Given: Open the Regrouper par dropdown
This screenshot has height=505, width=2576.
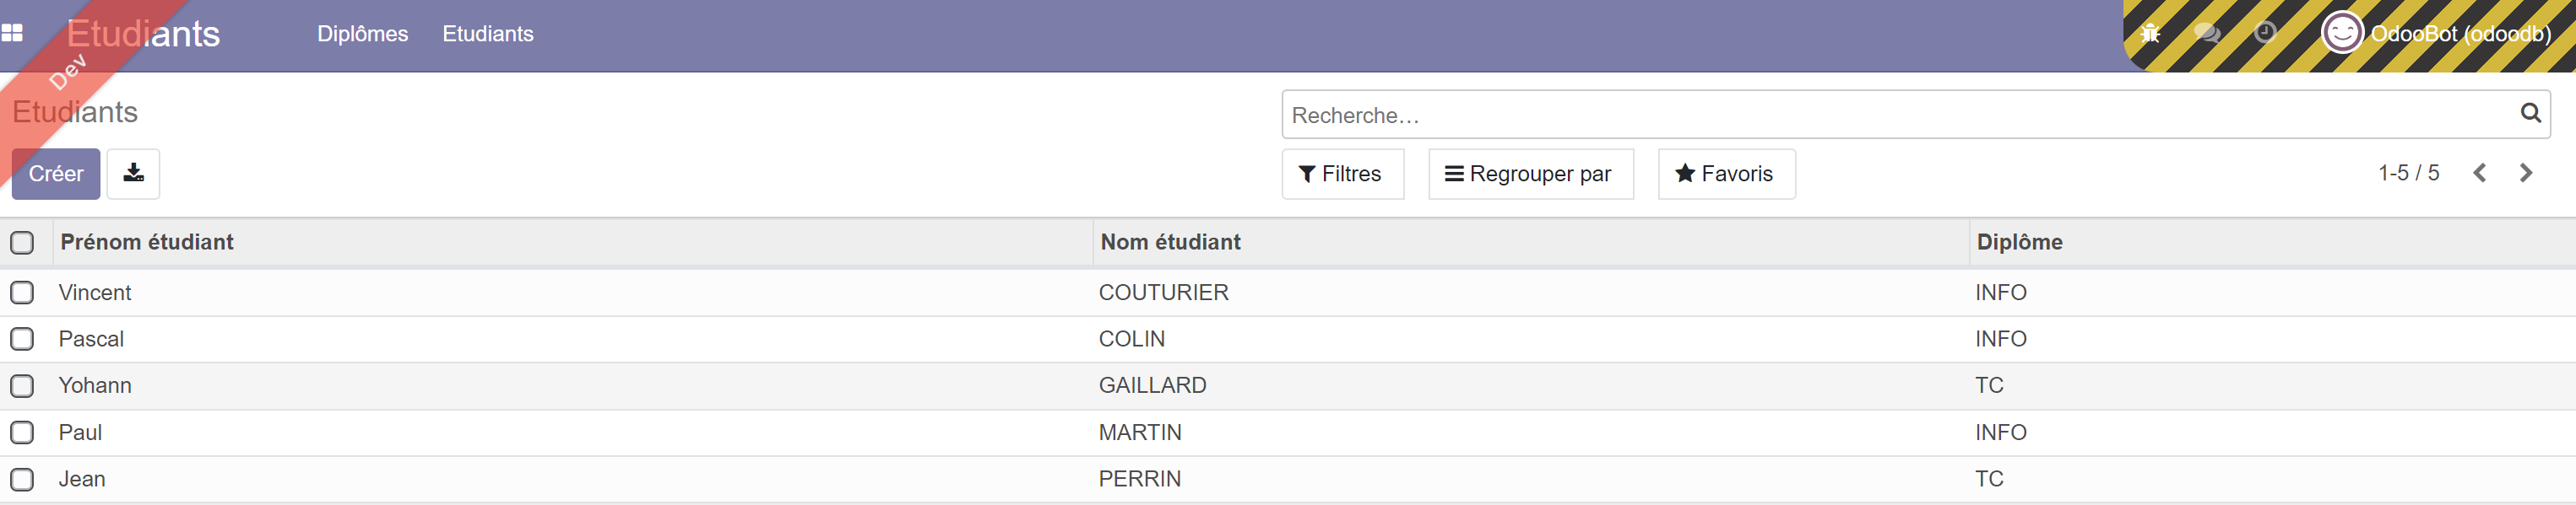Looking at the screenshot, I should pos(1530,174).
